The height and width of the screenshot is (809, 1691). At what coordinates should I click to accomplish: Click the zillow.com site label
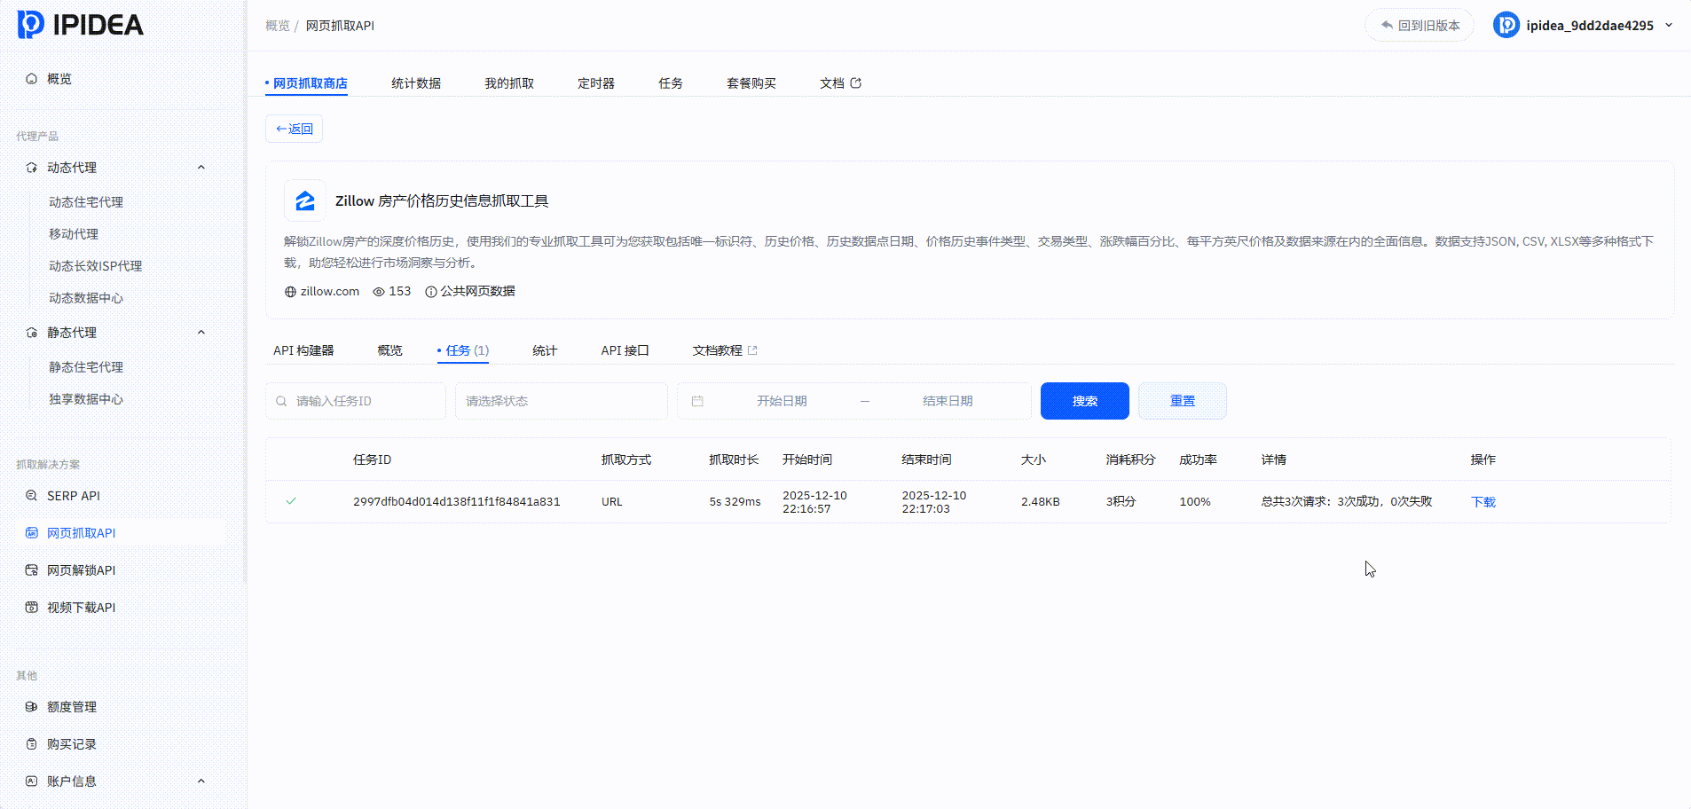coord(330,292)
